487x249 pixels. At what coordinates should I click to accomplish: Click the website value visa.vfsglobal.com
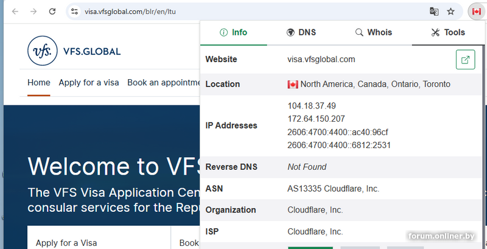pos(321,59)
